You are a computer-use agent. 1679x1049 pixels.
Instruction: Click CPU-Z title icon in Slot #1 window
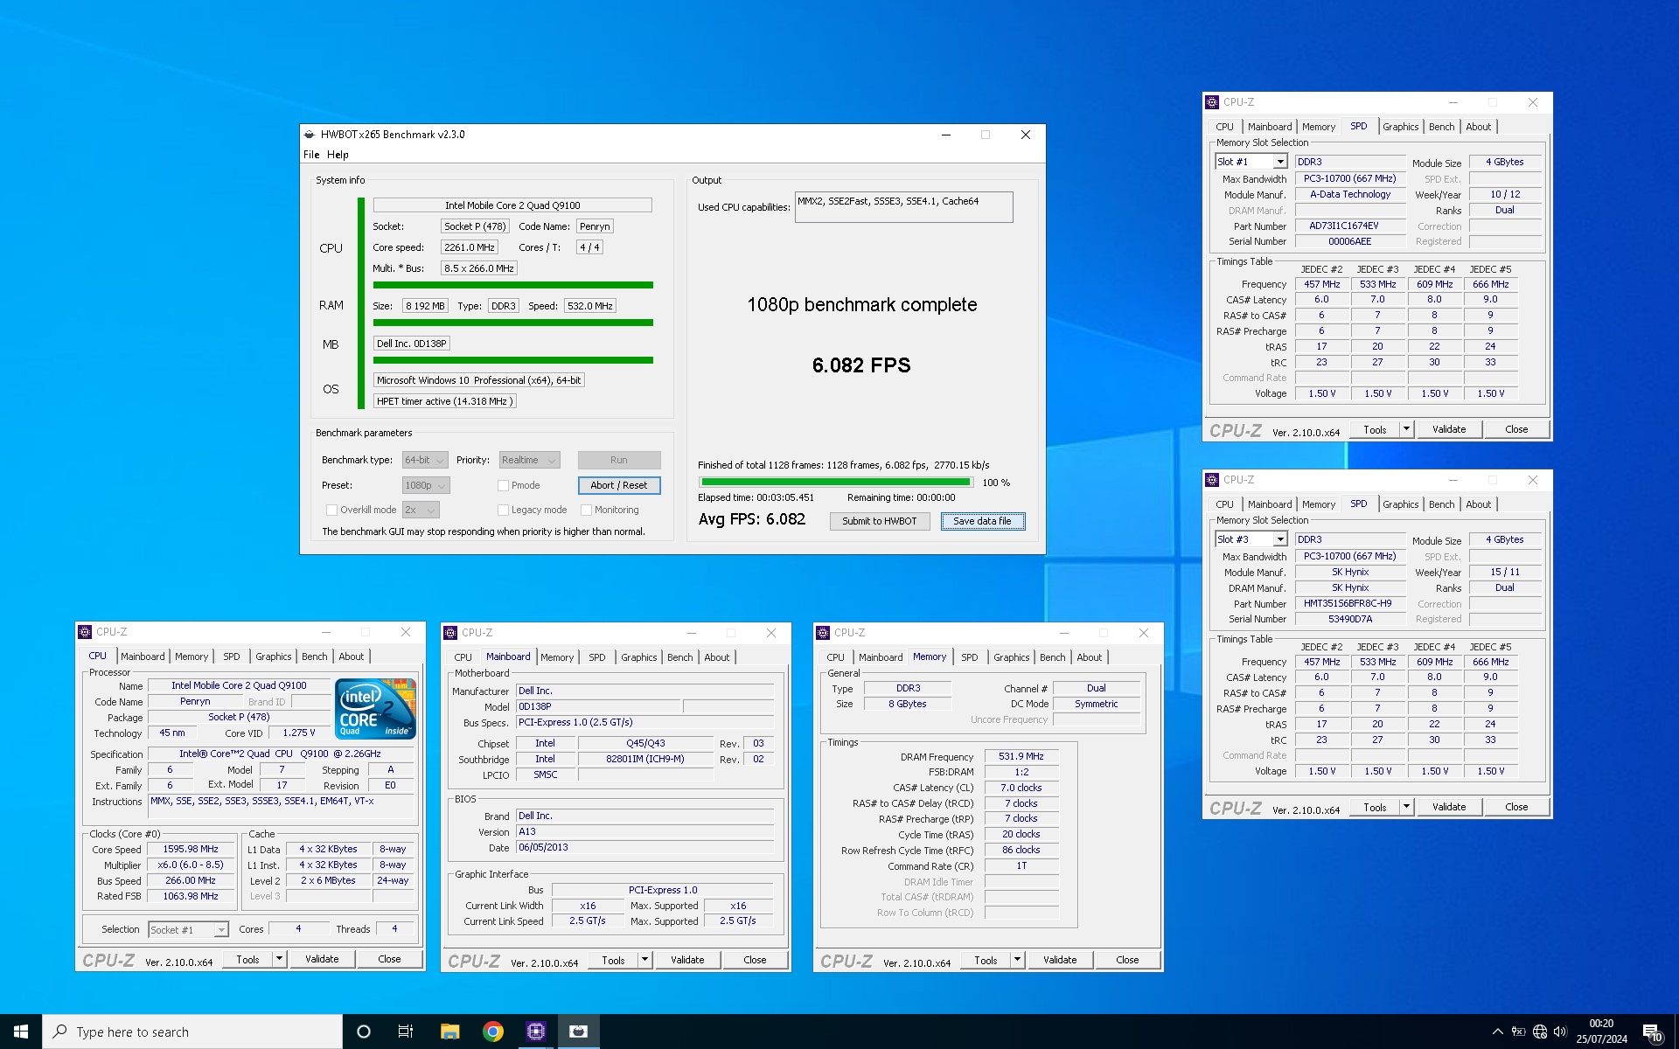coord(1212,102)
